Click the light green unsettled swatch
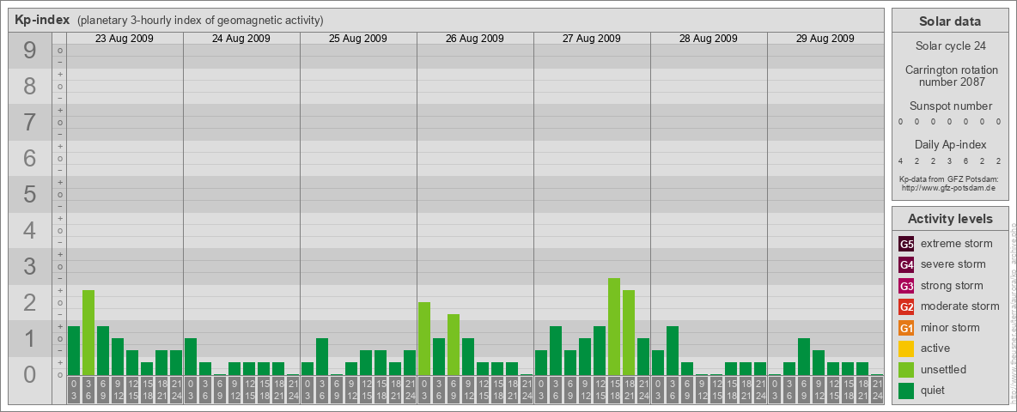This screenshot has height=412, width=1017. 906,370
